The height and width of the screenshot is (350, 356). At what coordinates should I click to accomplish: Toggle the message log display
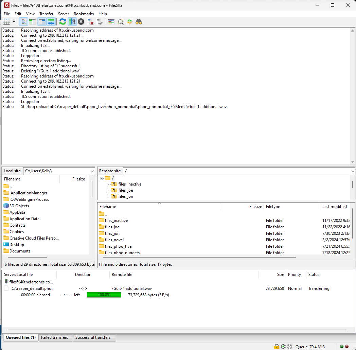(23, 22)
